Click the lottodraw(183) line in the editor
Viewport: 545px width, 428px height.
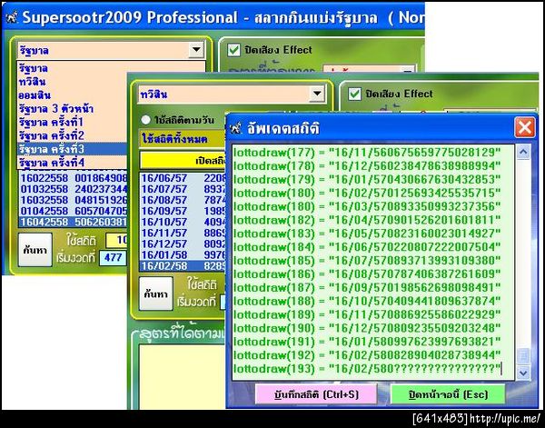tap(367, 234)
